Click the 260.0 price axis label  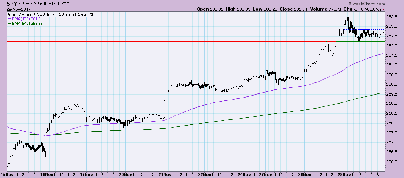tap(391, 85)
